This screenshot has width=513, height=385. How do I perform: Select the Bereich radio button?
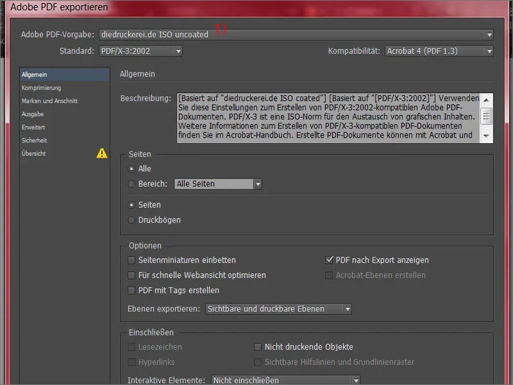point(131,184)
